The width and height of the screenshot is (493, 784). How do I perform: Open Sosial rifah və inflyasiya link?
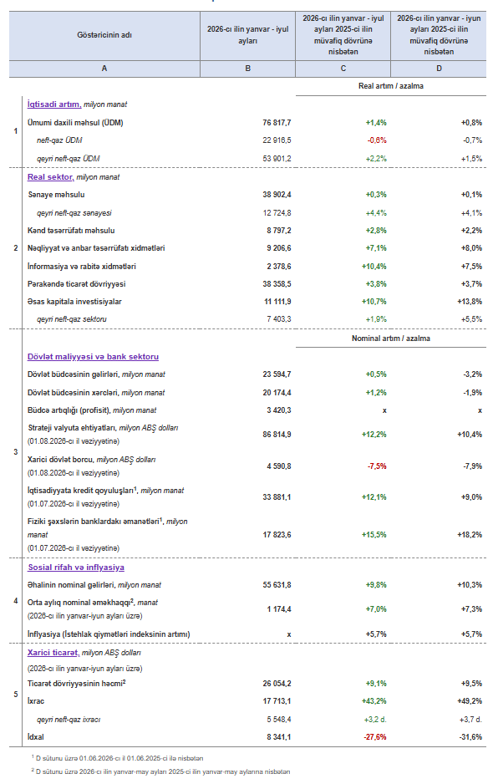coord(76,567)
